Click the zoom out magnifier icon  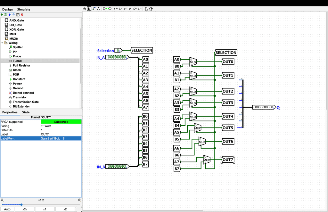point(2,200)
